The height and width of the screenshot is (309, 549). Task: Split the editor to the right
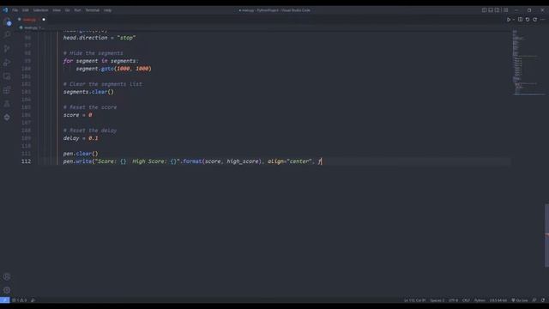pyautogui.click(x=521, y=20)
